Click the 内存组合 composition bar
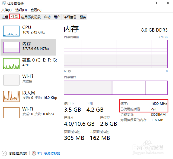The height and width of the screenshot is (159, 173). (x=116, y=88)
